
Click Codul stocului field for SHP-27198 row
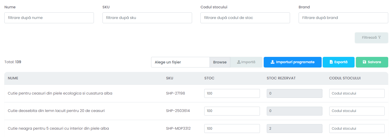[x=357, y=93]
